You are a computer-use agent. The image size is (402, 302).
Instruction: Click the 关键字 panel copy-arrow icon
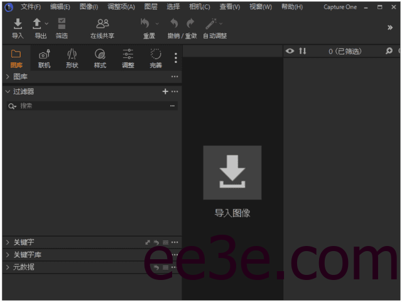click(148, 242)
